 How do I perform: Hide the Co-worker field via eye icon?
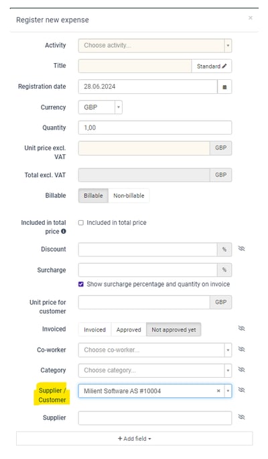[241, 349]
